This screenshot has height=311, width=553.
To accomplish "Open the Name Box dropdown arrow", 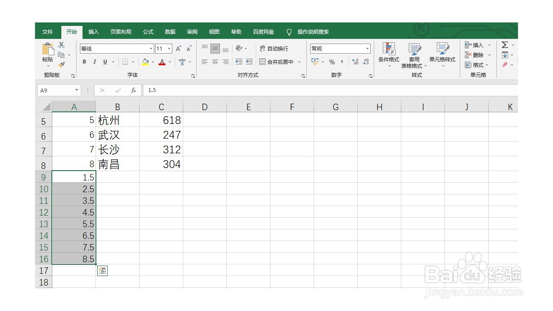I will (x=77, y=90).
